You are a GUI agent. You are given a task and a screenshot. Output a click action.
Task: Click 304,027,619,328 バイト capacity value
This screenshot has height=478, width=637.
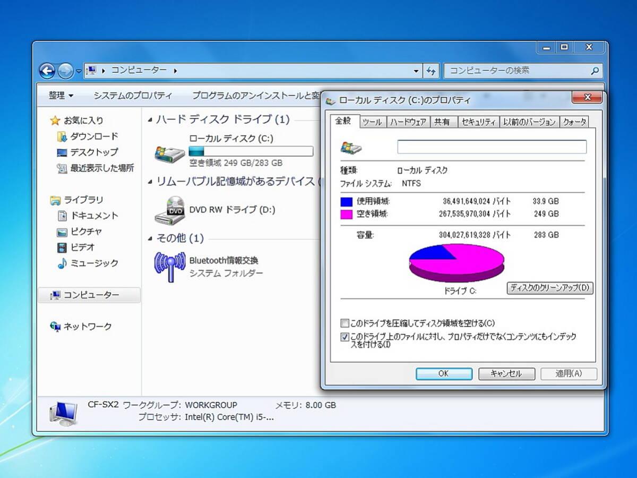[x=475, y=235]
